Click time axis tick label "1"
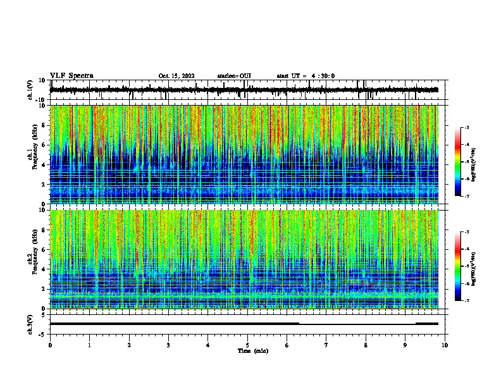 (89, 345)
